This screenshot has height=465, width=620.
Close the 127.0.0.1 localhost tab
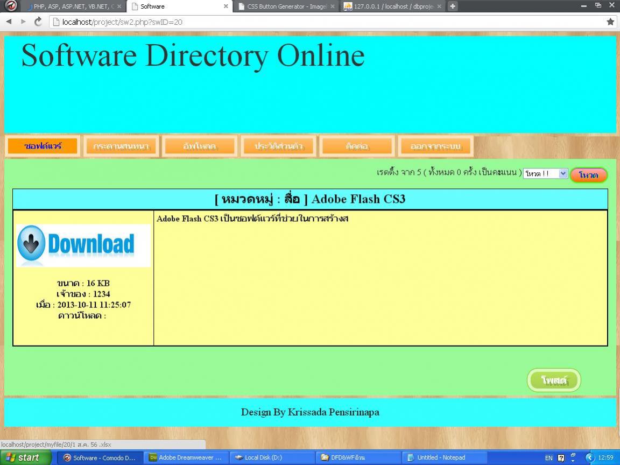(x=439, y=6)
